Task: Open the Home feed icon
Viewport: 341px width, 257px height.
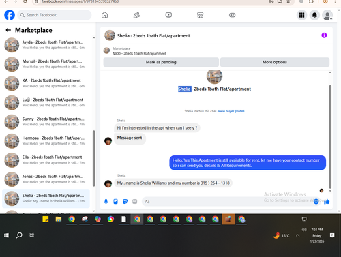Action: [104, 15]
